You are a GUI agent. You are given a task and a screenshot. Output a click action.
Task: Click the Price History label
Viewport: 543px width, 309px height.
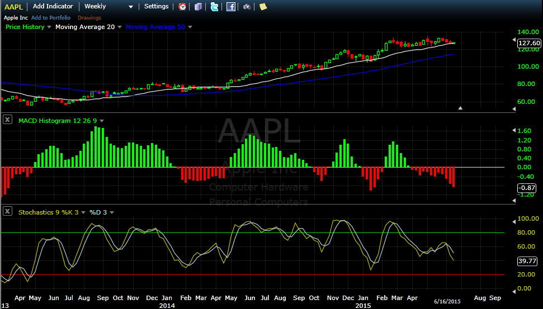click(25, 27)
